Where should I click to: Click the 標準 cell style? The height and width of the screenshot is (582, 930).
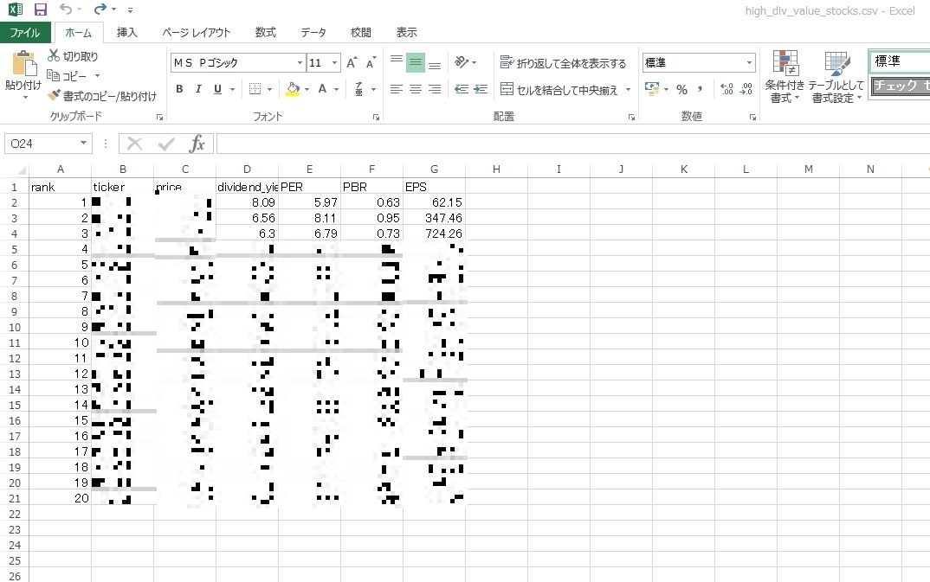pos(899,61)
